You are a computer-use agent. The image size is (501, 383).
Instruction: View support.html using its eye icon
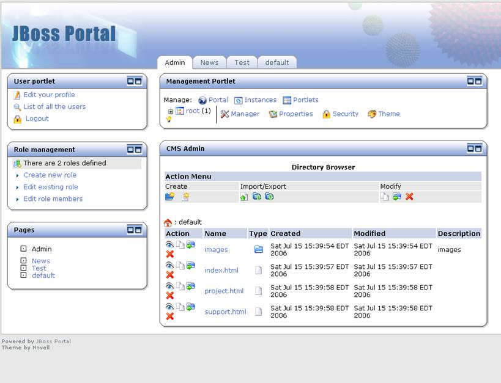coord(169,307)
